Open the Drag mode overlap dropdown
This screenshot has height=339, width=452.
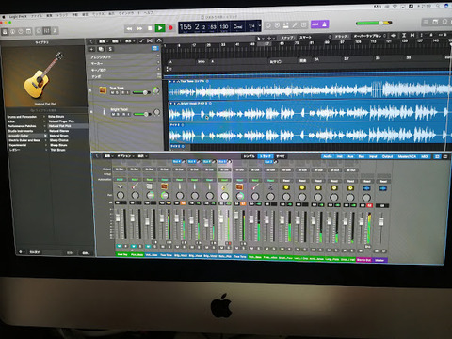point(369,36)
